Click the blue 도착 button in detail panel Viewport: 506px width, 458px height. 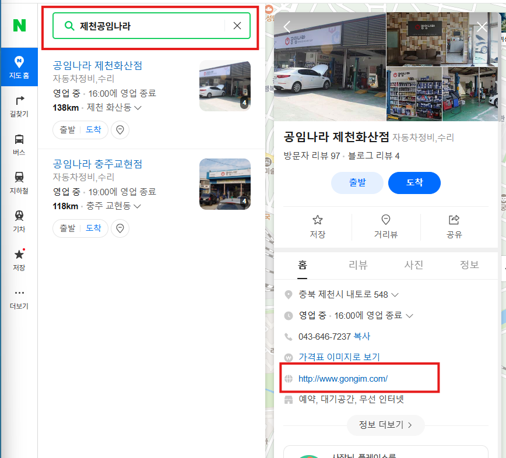tap(414, 183)
